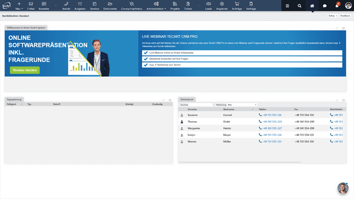Open welcome widget settings gear
The width and height of the screenshot is (354, 199).
(x=343, y=28)
